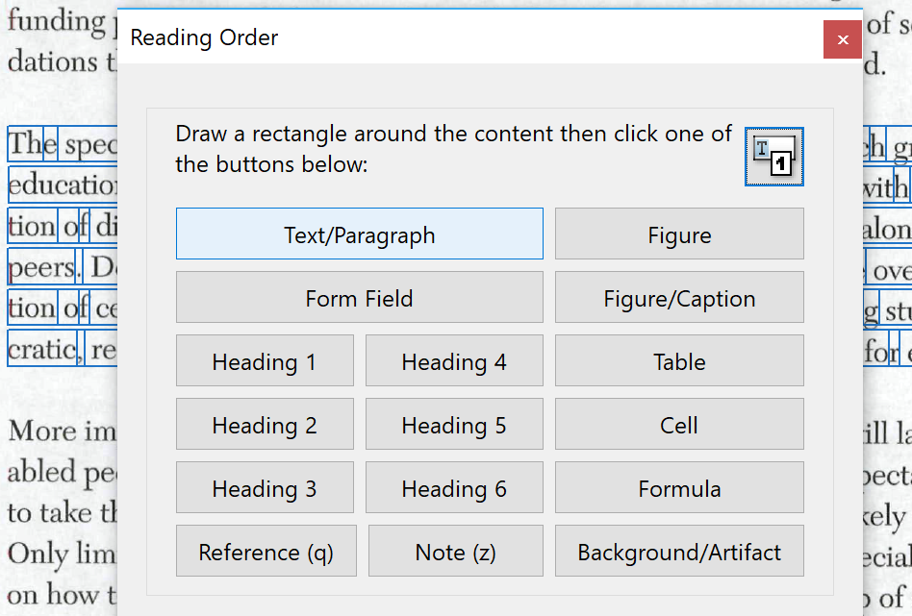Mark the selected region as Table
912x616 pixels.
(679, 360)
